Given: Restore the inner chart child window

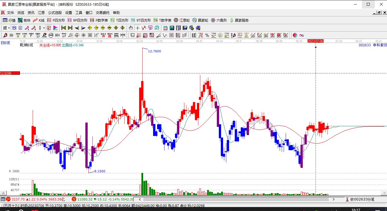Looking at the screenshot, I should pos(379,13).
